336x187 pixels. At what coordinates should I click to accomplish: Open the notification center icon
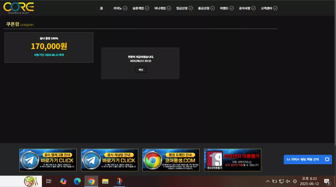coord(327,182)
